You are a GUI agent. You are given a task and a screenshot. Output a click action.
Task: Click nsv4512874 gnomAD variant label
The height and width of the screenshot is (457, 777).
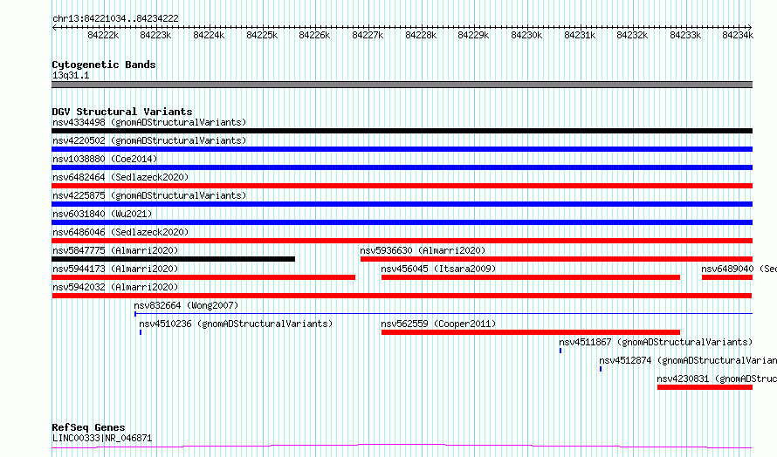pyautogui.click(x=688, y=360)
